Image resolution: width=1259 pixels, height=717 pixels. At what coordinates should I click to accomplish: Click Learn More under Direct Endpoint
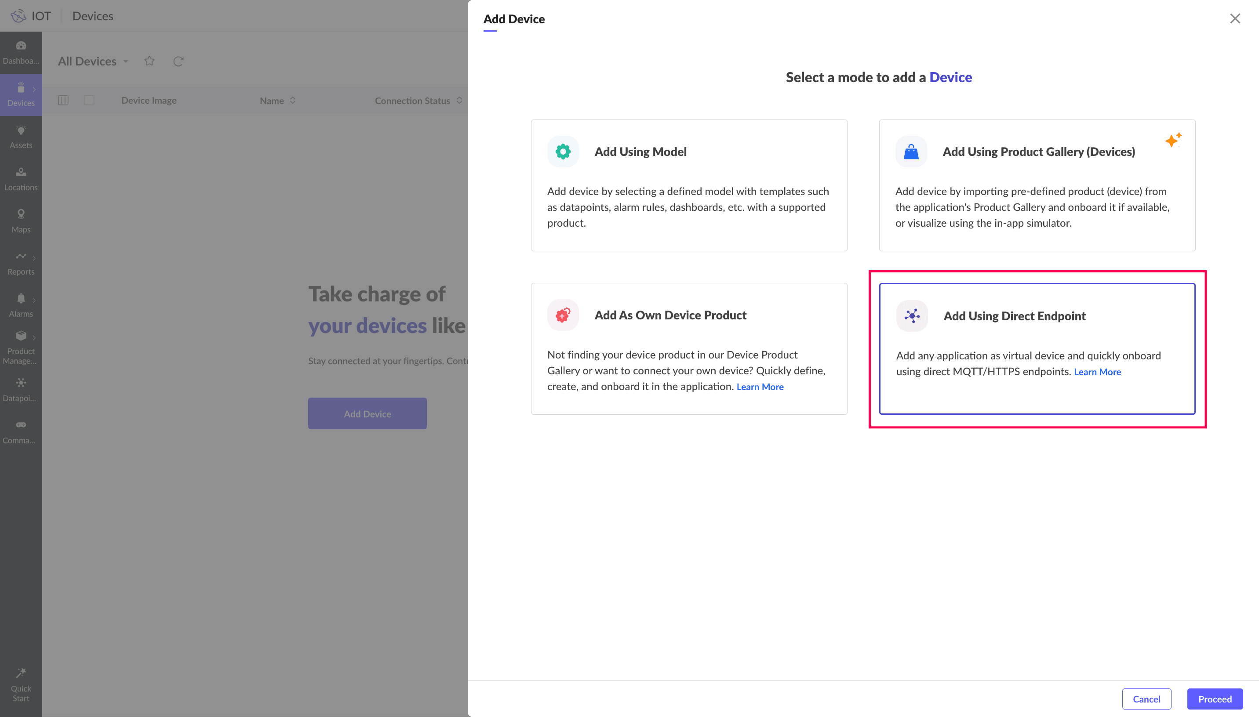(x=1097, y=372)
